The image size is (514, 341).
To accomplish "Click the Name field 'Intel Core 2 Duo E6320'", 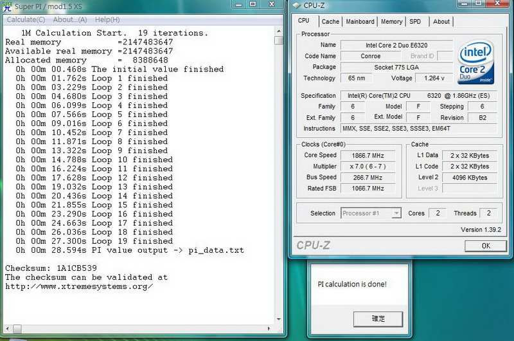I will tap(396, 45).
